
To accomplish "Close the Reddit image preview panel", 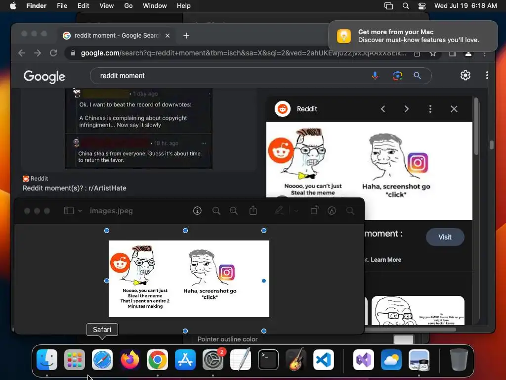I will (x=454, y=109).
